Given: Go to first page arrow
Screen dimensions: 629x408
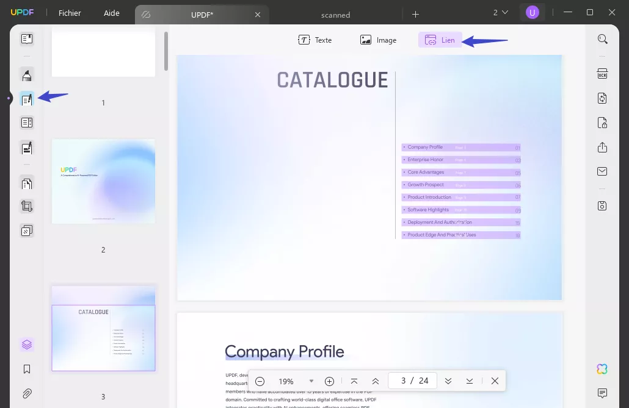Looking at the screenshot, I should point(354,381).
